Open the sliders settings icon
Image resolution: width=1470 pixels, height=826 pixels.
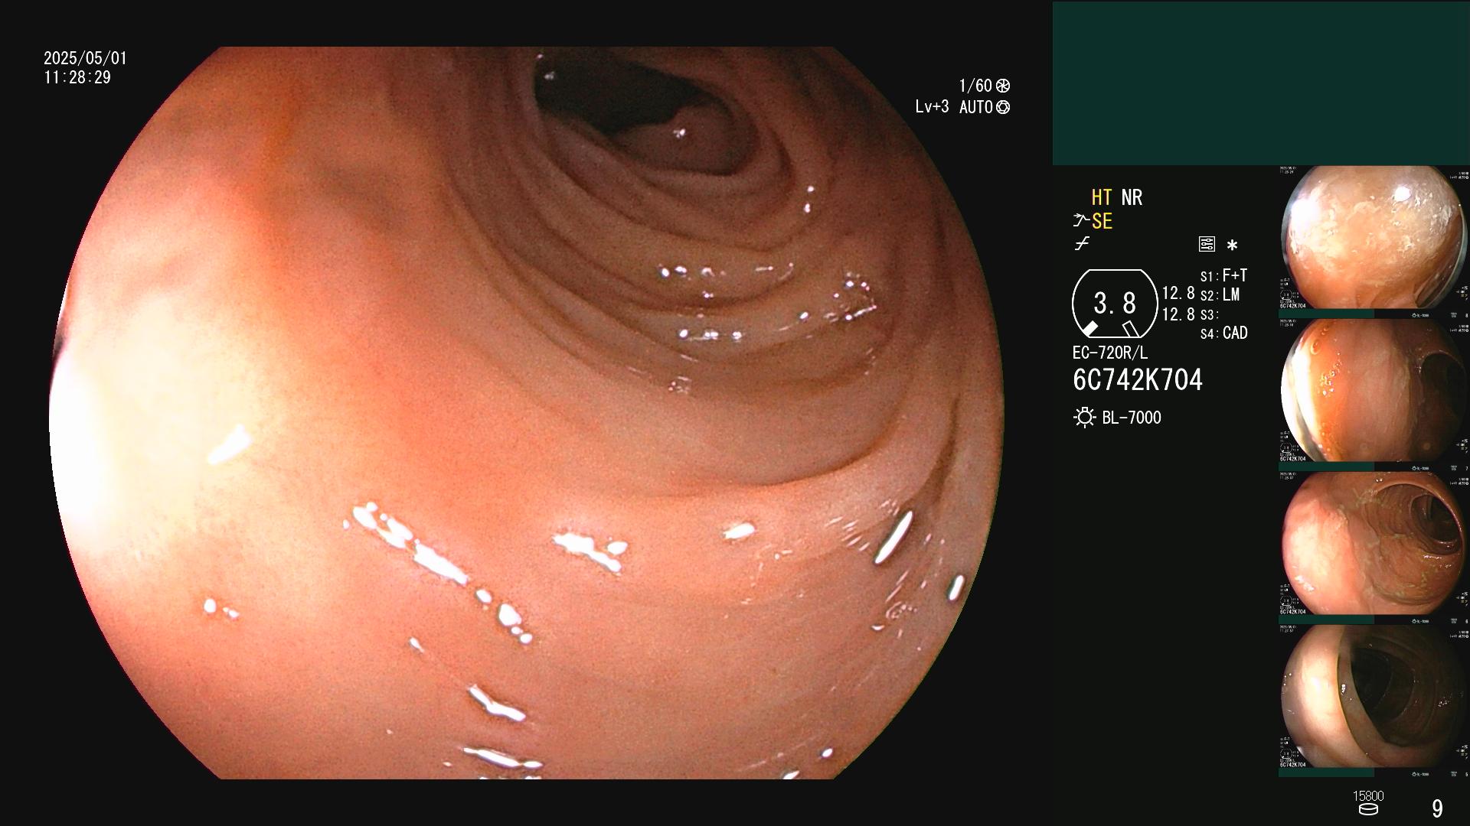tap(1207, 244)
